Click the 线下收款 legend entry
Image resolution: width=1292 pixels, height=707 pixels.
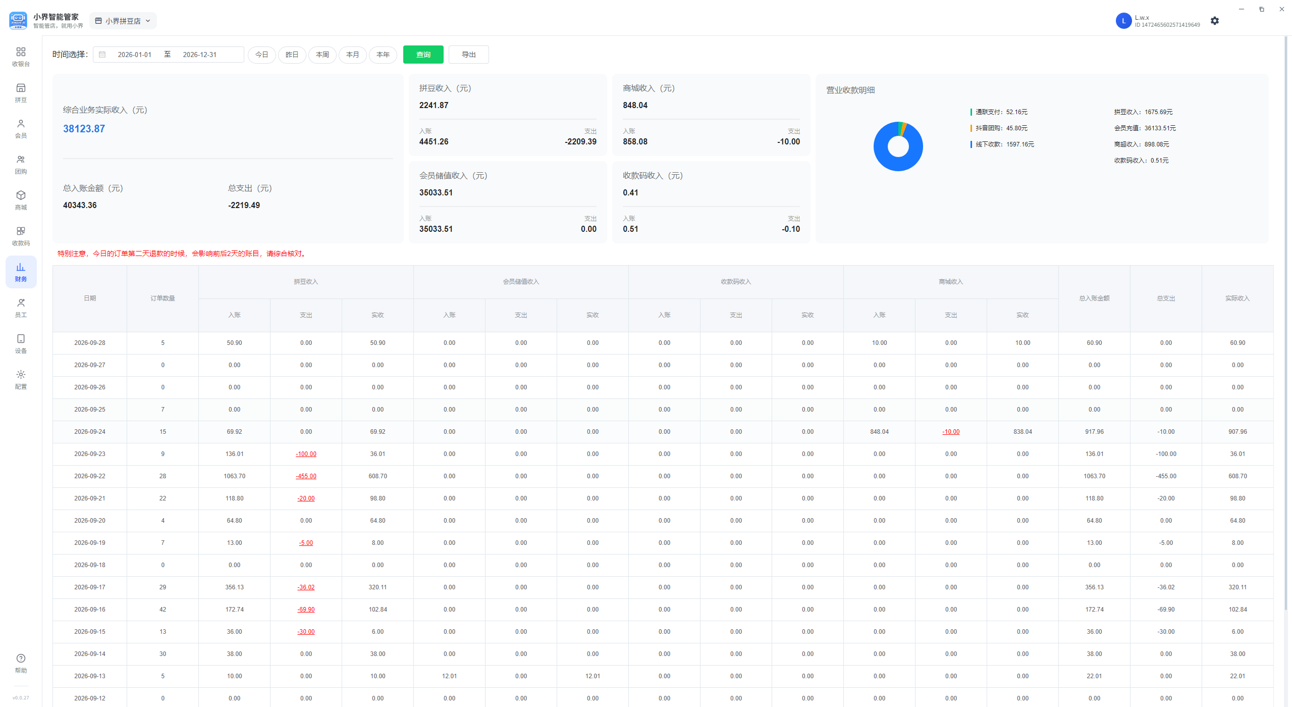click(x=1002, y=144)
